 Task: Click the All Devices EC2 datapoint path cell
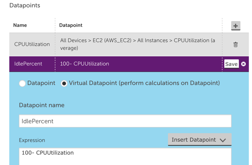coord(138,44)
